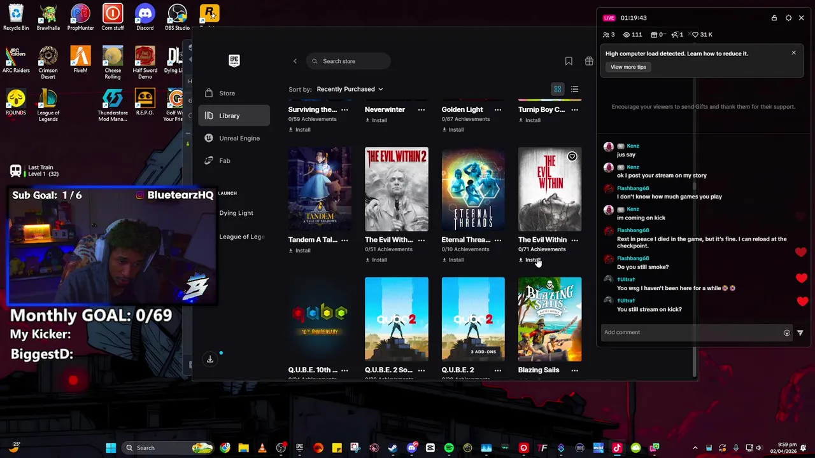
Task: Open options menu for Neverwinter
Action: [x=421, y=109]
